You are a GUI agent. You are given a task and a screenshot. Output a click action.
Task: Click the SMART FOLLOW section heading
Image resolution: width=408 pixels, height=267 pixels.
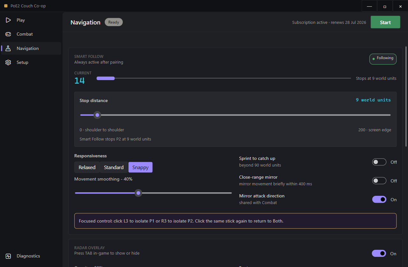(x=89, y=57)
